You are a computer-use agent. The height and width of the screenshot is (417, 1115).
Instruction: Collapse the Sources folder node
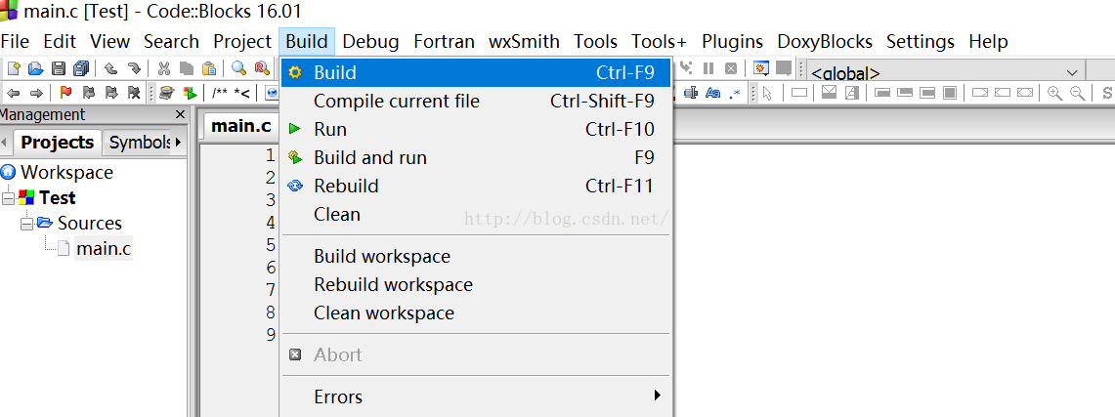(x=27, y=224)
